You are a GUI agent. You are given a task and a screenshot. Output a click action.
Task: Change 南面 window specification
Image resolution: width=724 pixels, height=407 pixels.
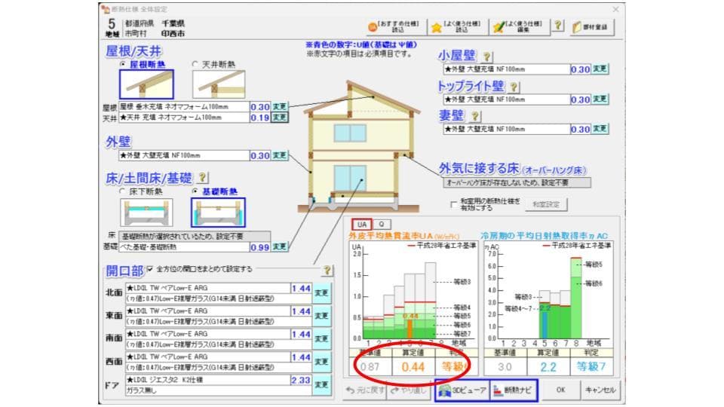(x=321, y=338)
